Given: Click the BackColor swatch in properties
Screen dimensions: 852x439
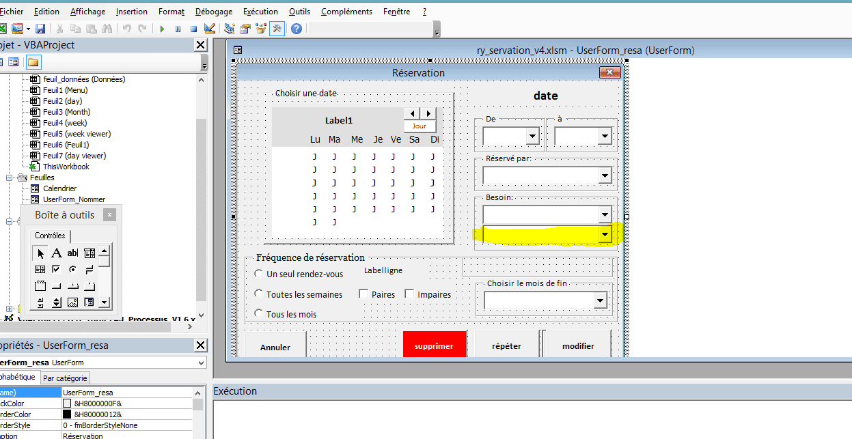Looking at the screenshot, I should point(67,403).
